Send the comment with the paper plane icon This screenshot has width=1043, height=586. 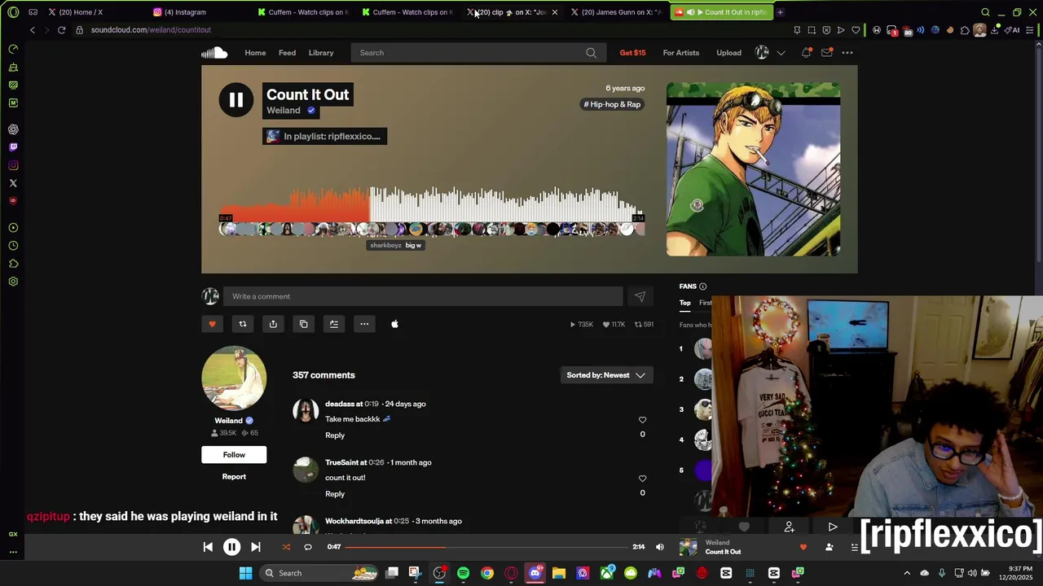pos(640,296)
